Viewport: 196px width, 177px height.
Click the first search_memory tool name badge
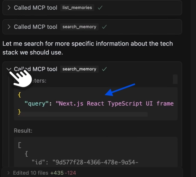pos(79,27)
